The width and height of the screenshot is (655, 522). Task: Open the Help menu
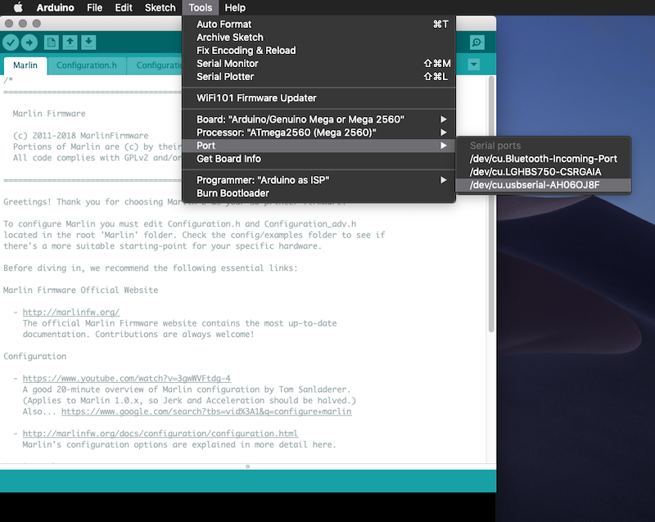235,7
